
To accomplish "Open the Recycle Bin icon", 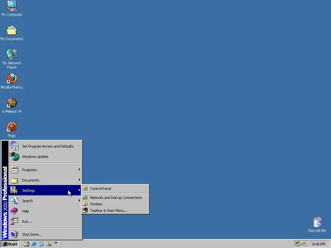I will pos(317,225).
